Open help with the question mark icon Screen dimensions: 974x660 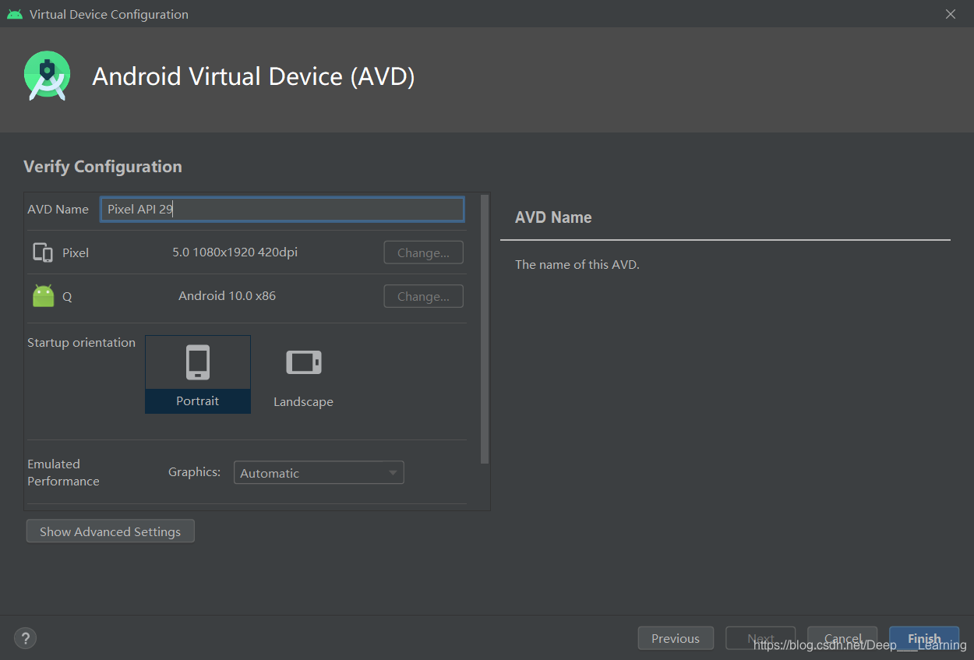[26, 638]
